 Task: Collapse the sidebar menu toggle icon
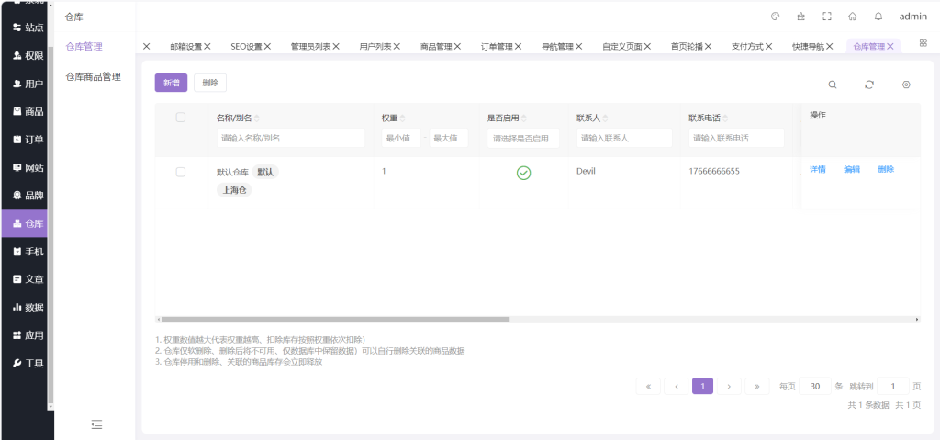pos(96,424)
